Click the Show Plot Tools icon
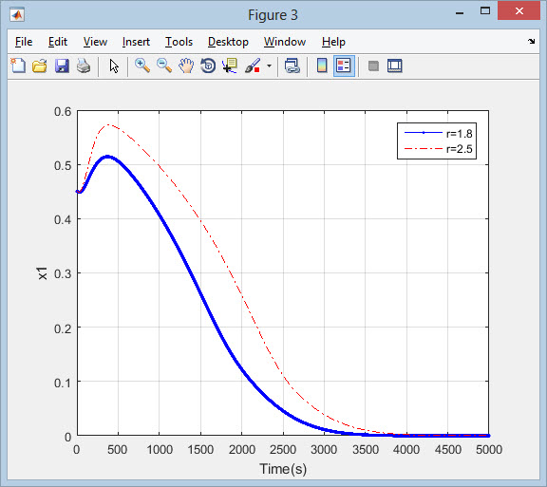 click(x=395, y=66)
